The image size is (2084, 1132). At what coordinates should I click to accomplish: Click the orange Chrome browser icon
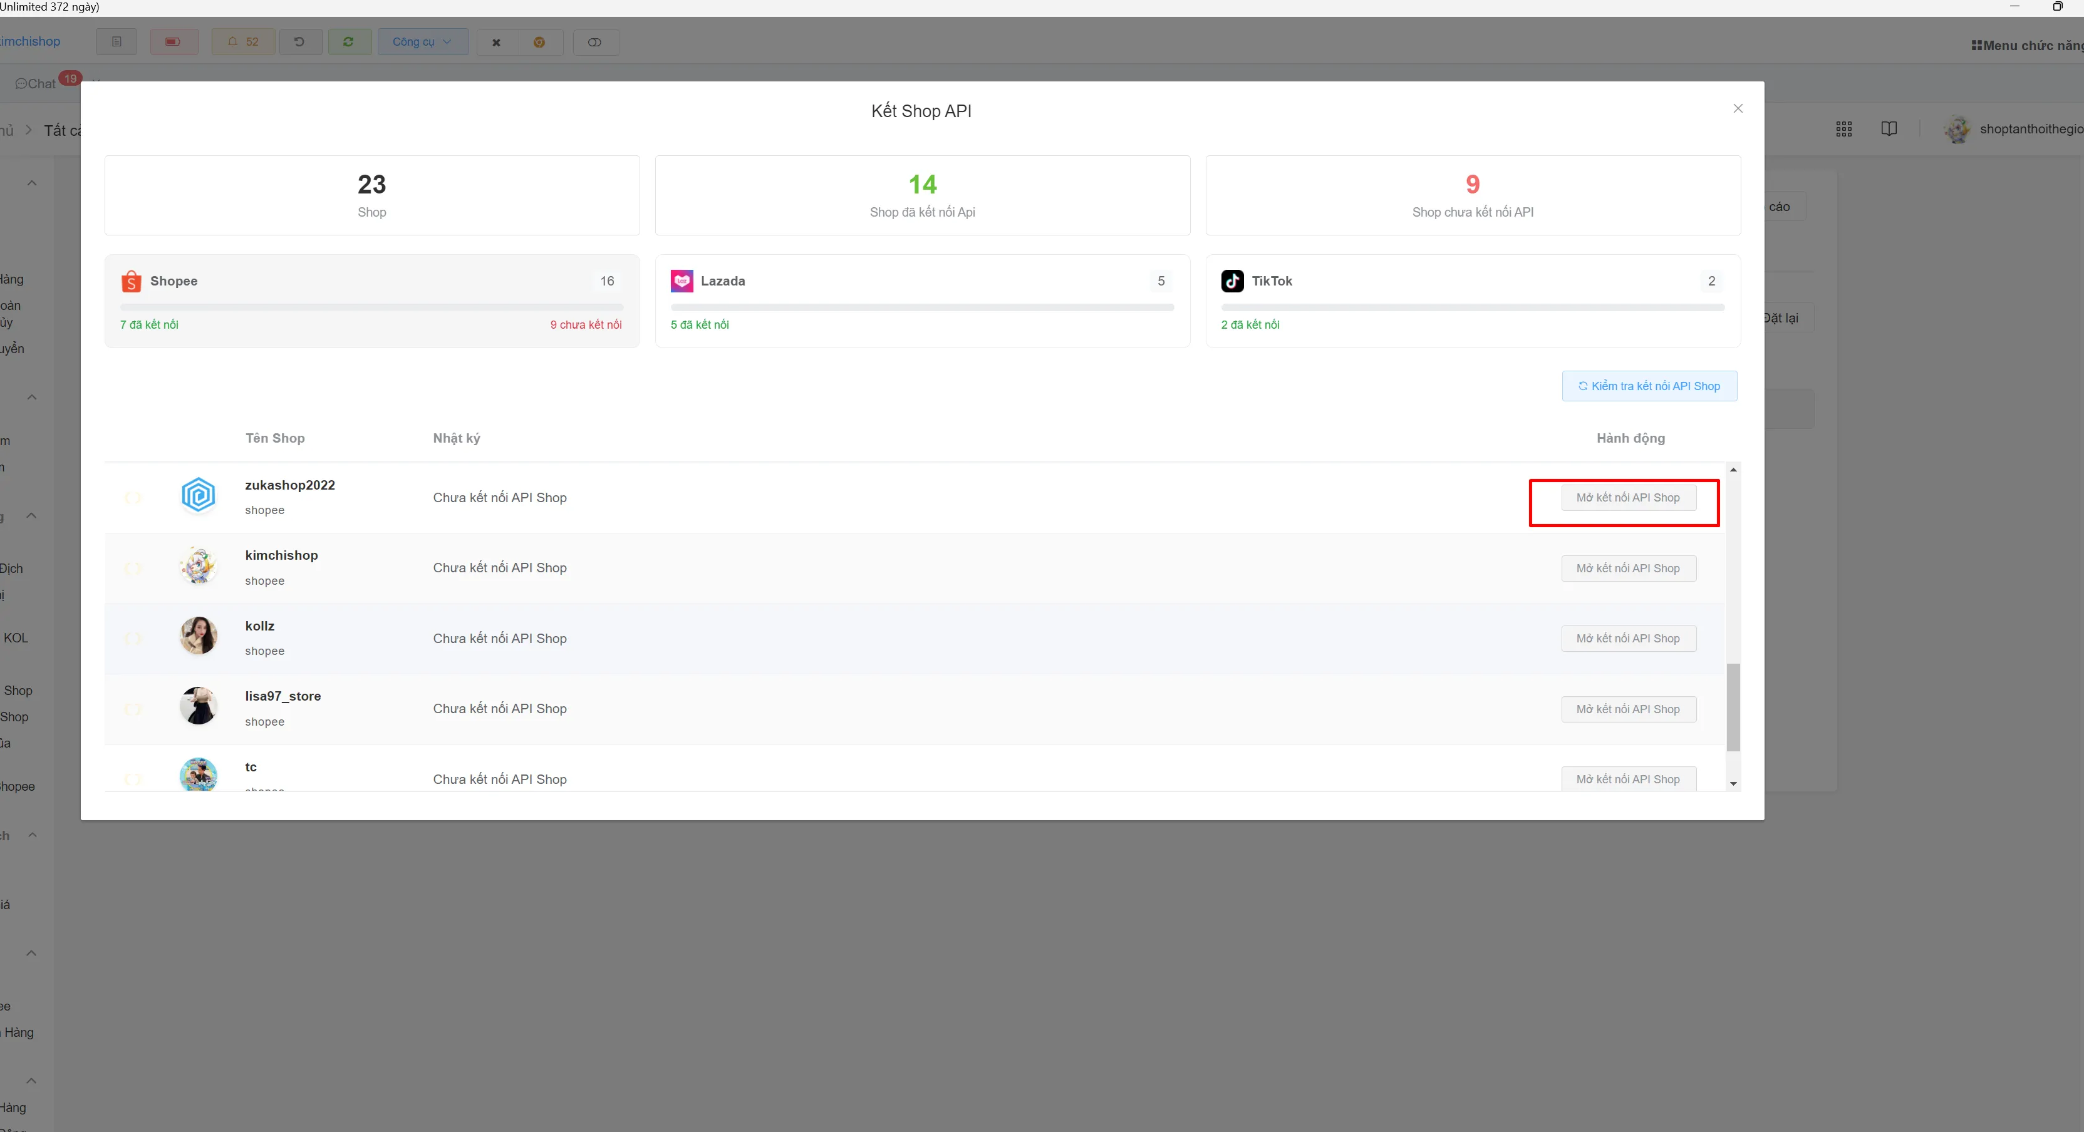click(x=539, y=43)
